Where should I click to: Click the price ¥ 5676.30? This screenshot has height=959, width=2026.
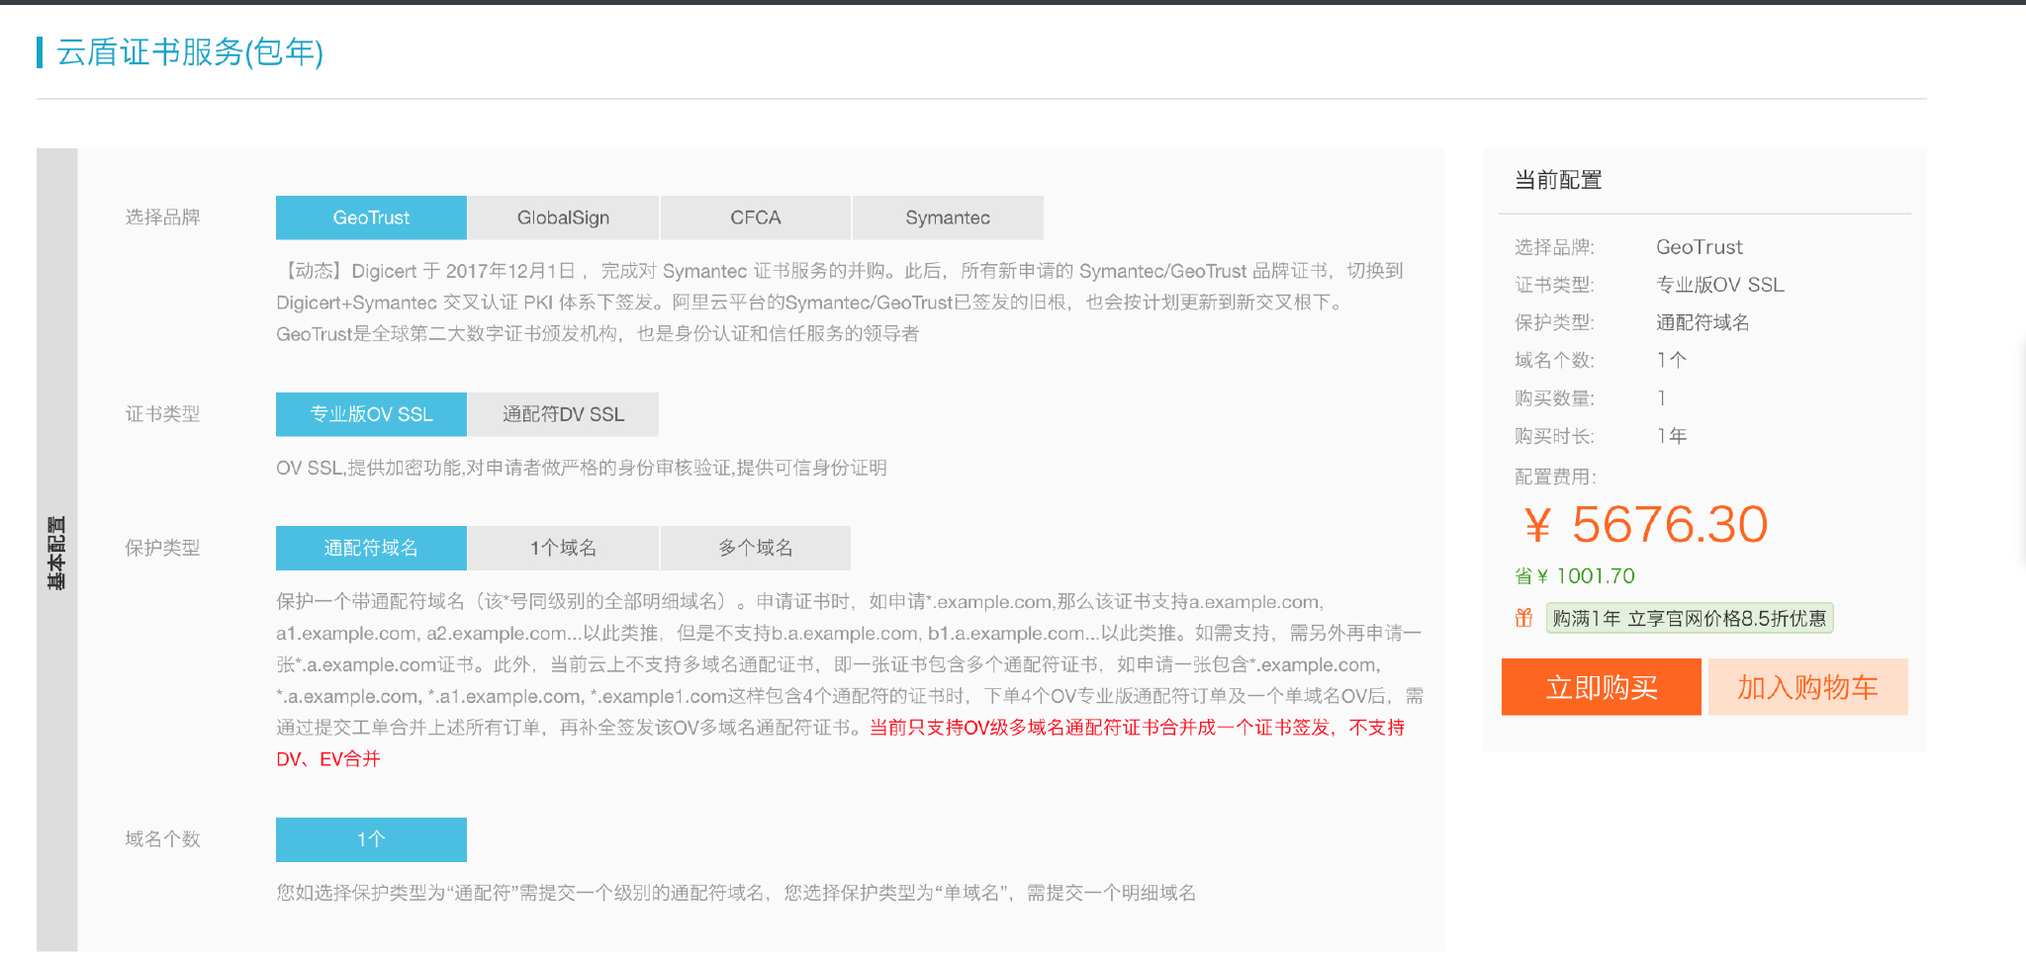1646,524
